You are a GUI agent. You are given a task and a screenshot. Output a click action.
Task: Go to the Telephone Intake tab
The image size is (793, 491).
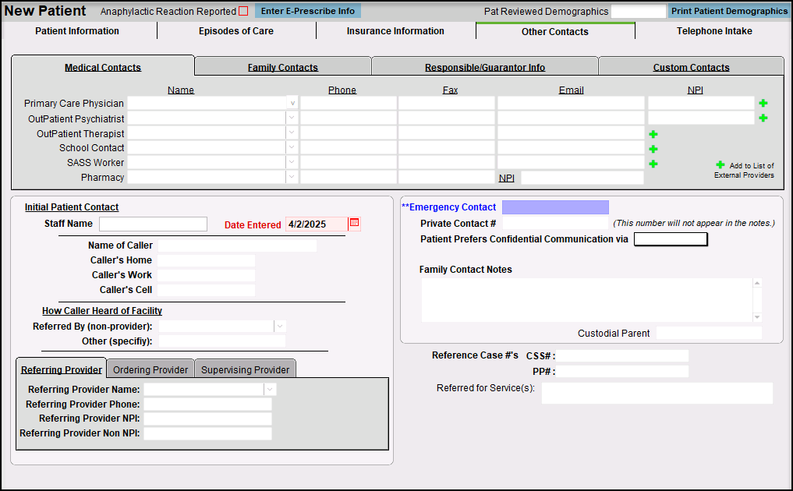click(714, 31)
